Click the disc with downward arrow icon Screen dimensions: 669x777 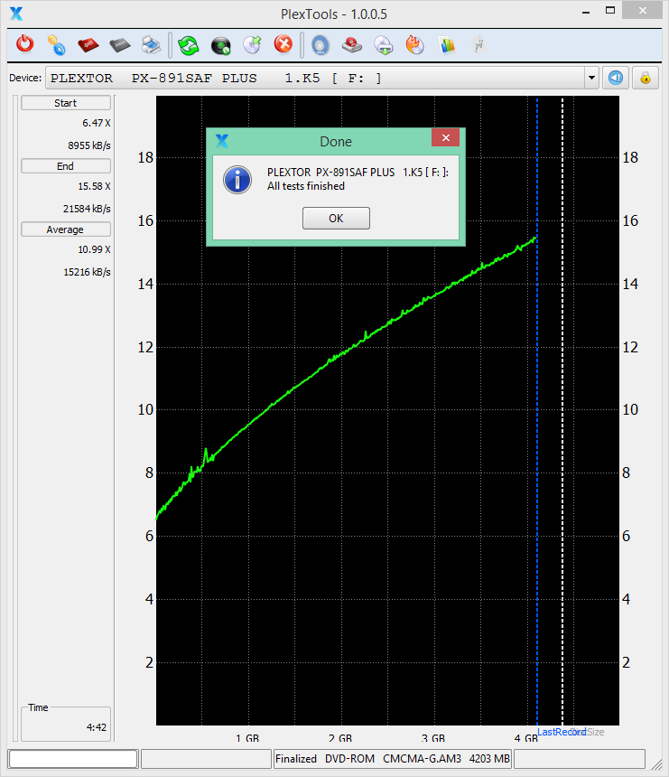point(384,45)
